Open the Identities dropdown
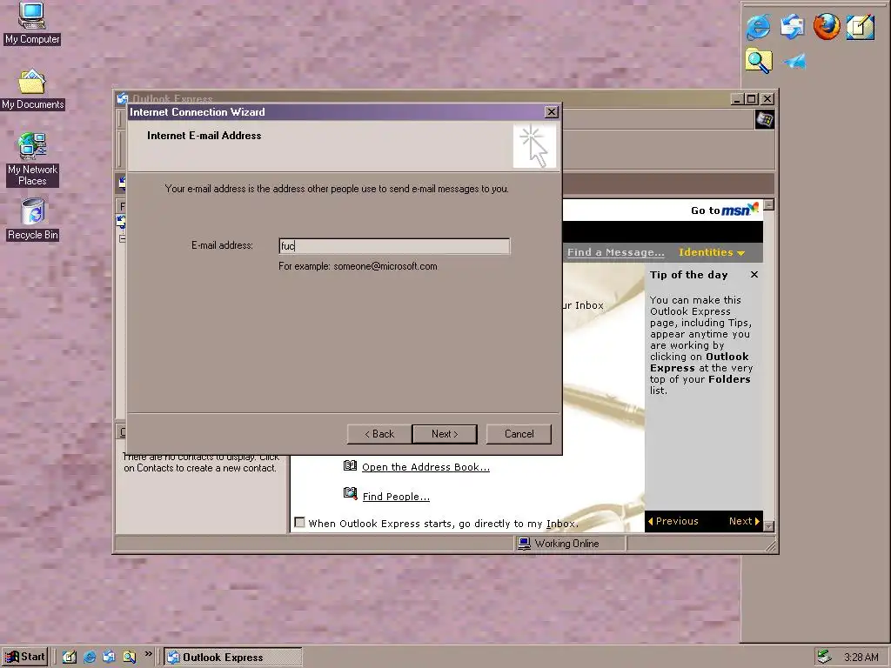This screenshot has height=668, width=891. 712,252
